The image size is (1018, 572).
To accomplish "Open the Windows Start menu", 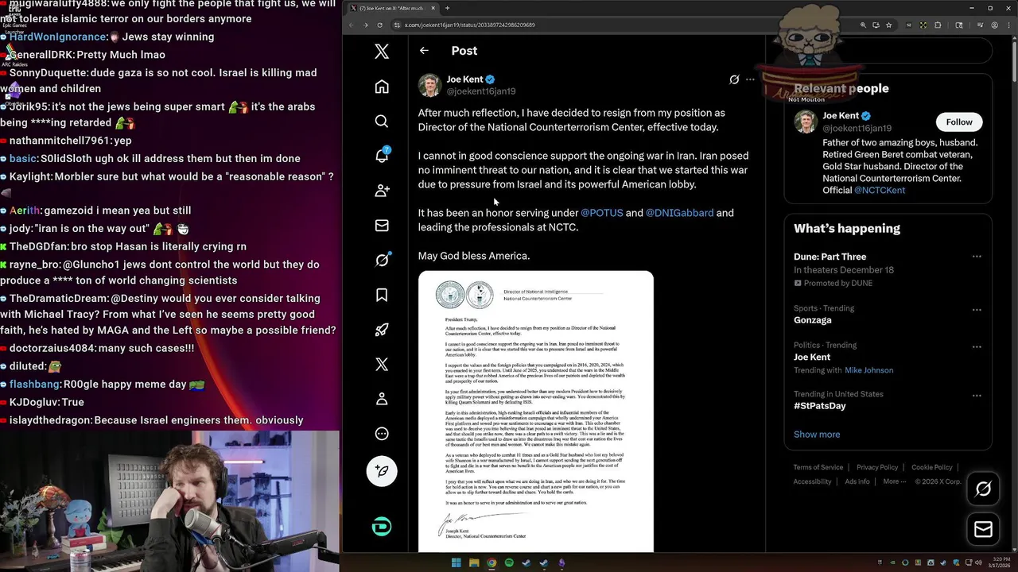I will point(456,563).
